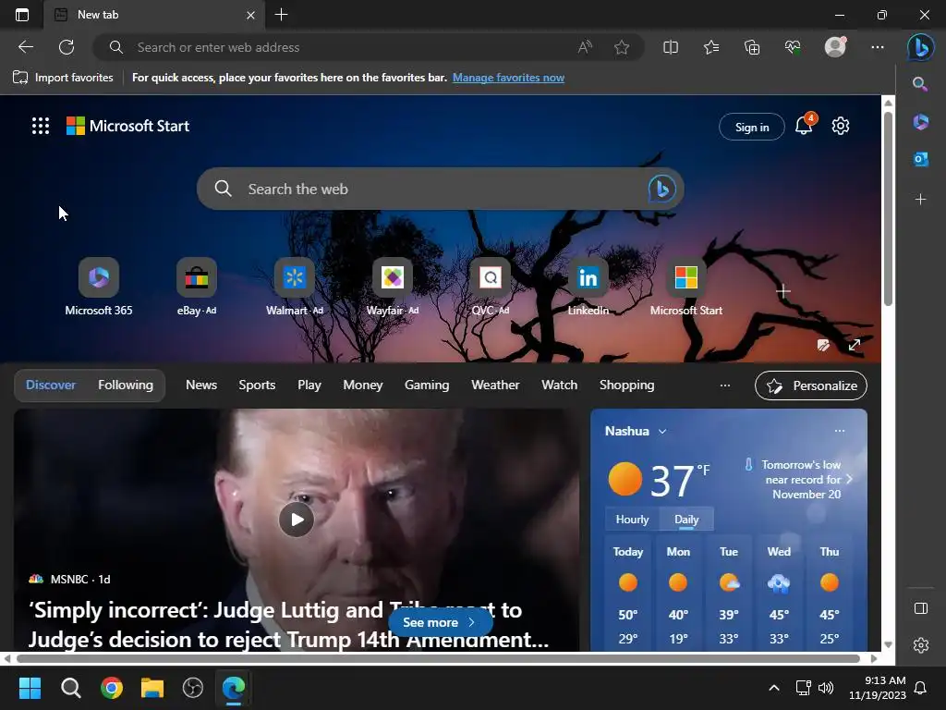Add a new quick link site
Screen dimensions: 946x710
pyautogui.click(x=783, y=291)
